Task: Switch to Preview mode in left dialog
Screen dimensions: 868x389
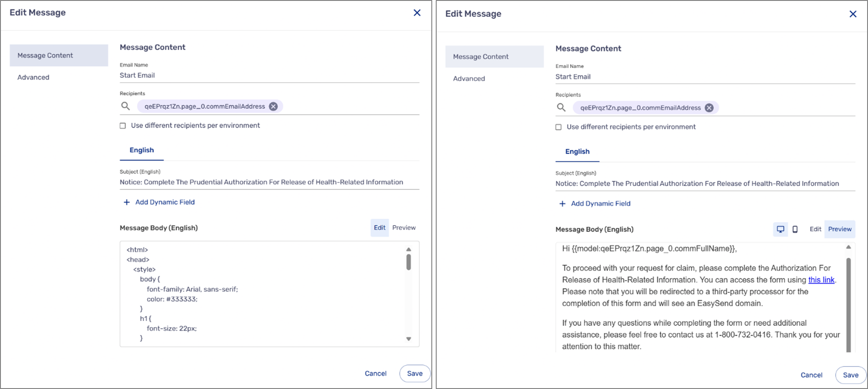Action: tap(404, 228)
